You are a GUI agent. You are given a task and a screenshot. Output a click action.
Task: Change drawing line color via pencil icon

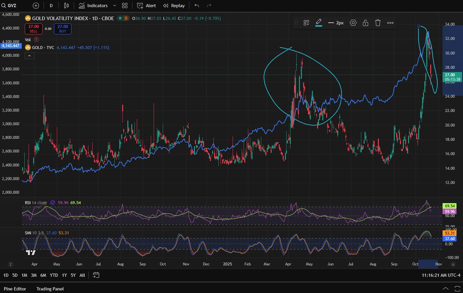[319, 23]
